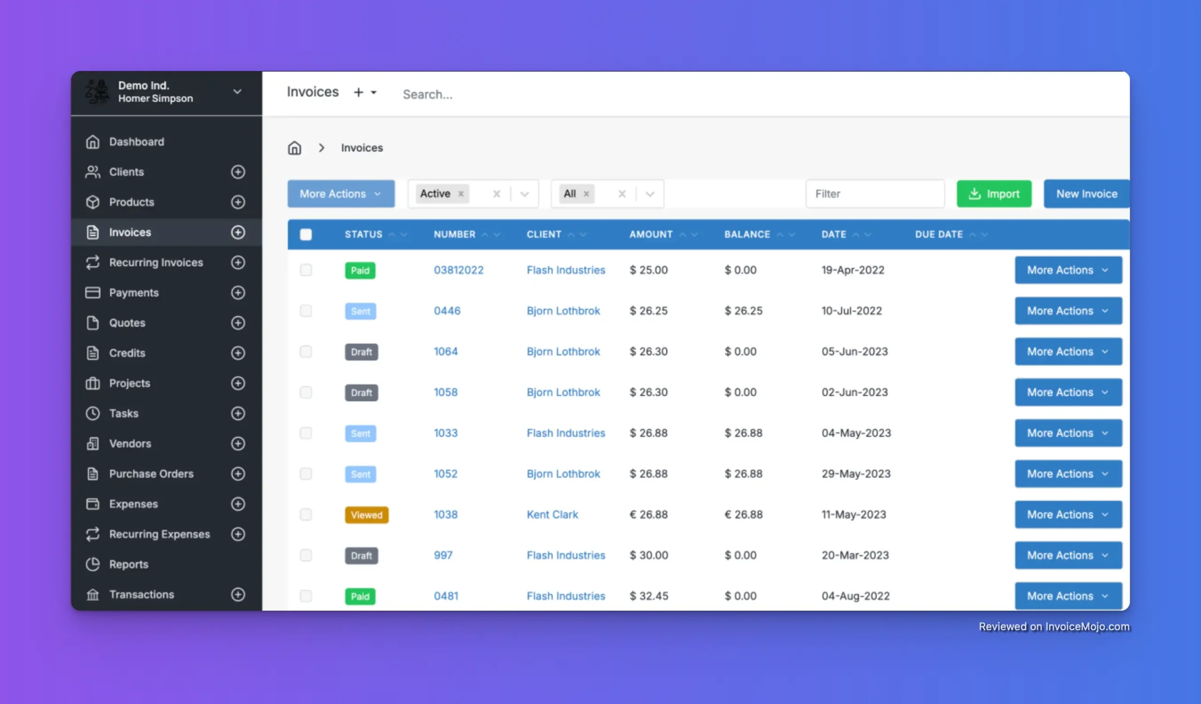1201x704 pixels.
Task: Click the Filter input field
Action: point(874,194)
